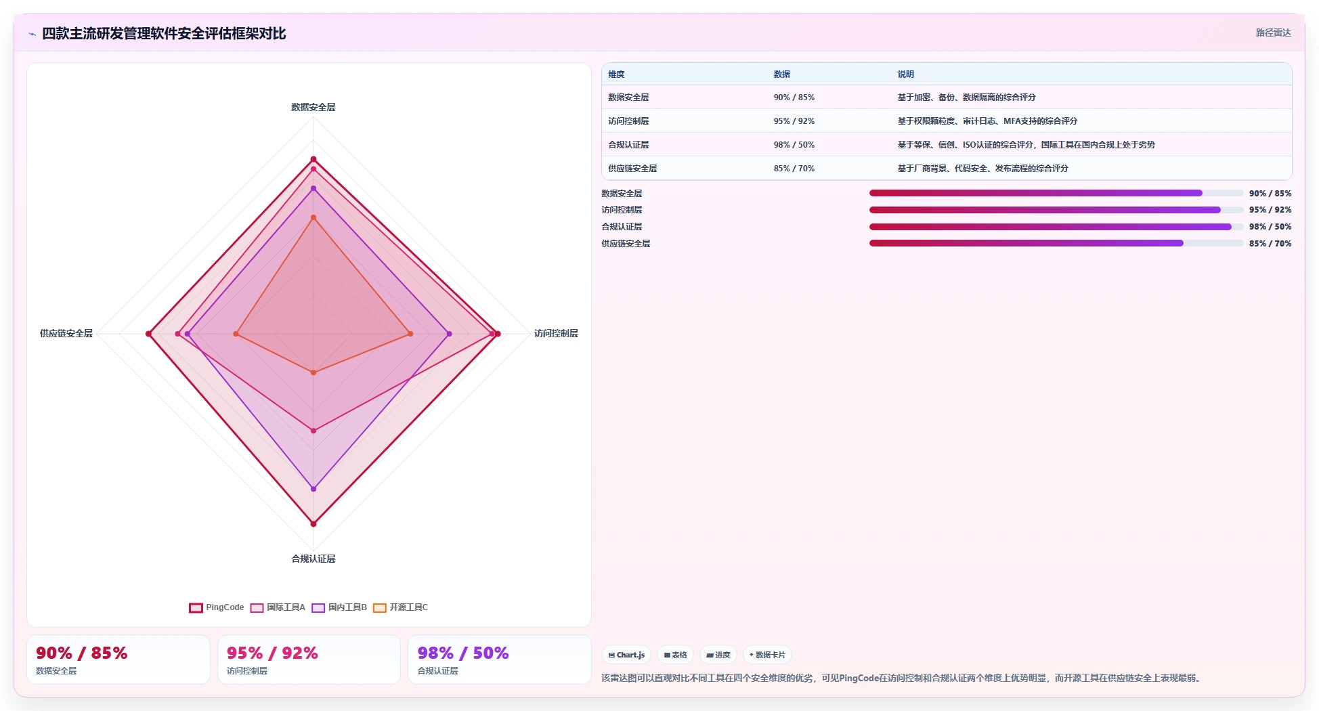Click the 进度 tag chip
The image size is (1319, 711).
click(x=718, y=655)
